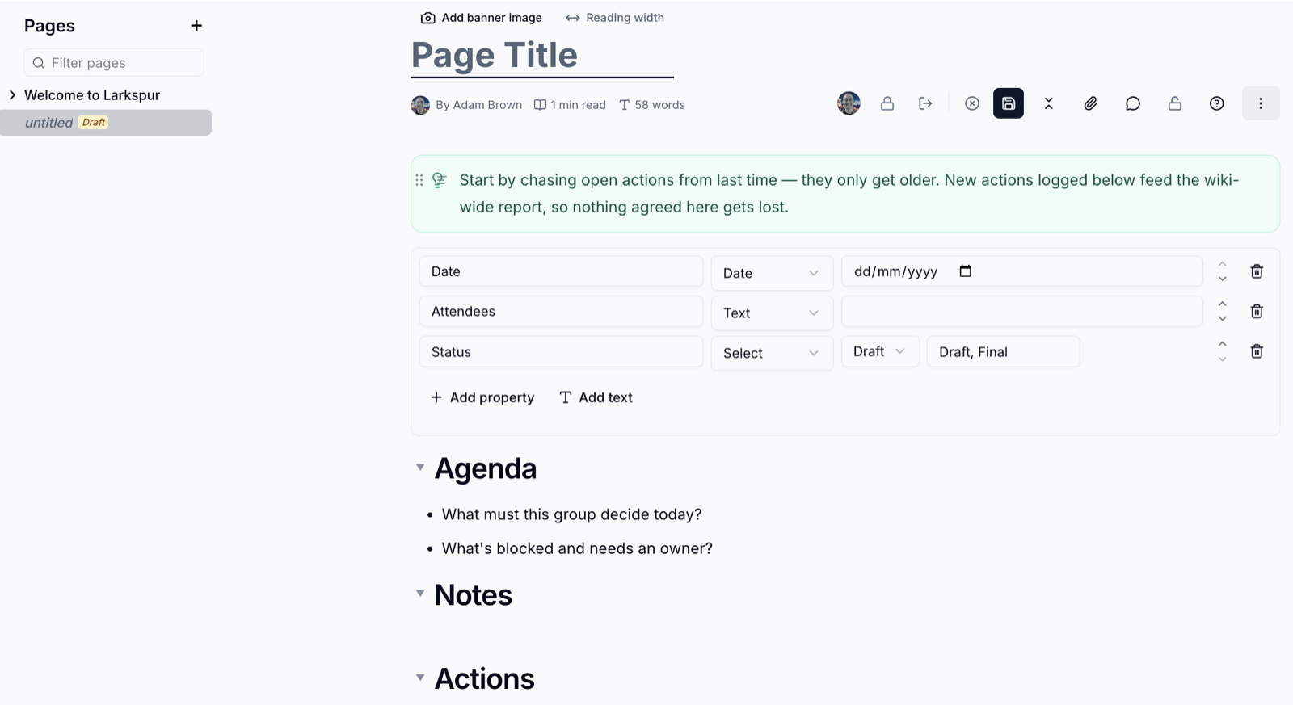Click the Add property button
Image resolution: width=1293 pixels, height=705 pixels.
482,397
